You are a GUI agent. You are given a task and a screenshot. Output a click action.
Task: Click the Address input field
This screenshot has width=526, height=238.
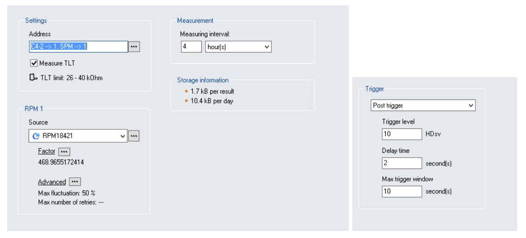click(x=78, y=46)
